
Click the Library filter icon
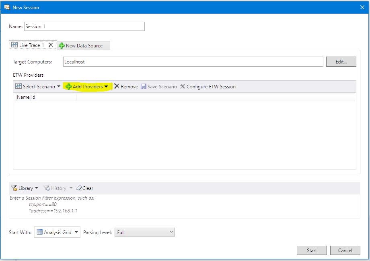(14, 188)
